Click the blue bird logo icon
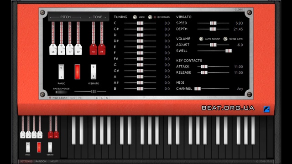 266,109
